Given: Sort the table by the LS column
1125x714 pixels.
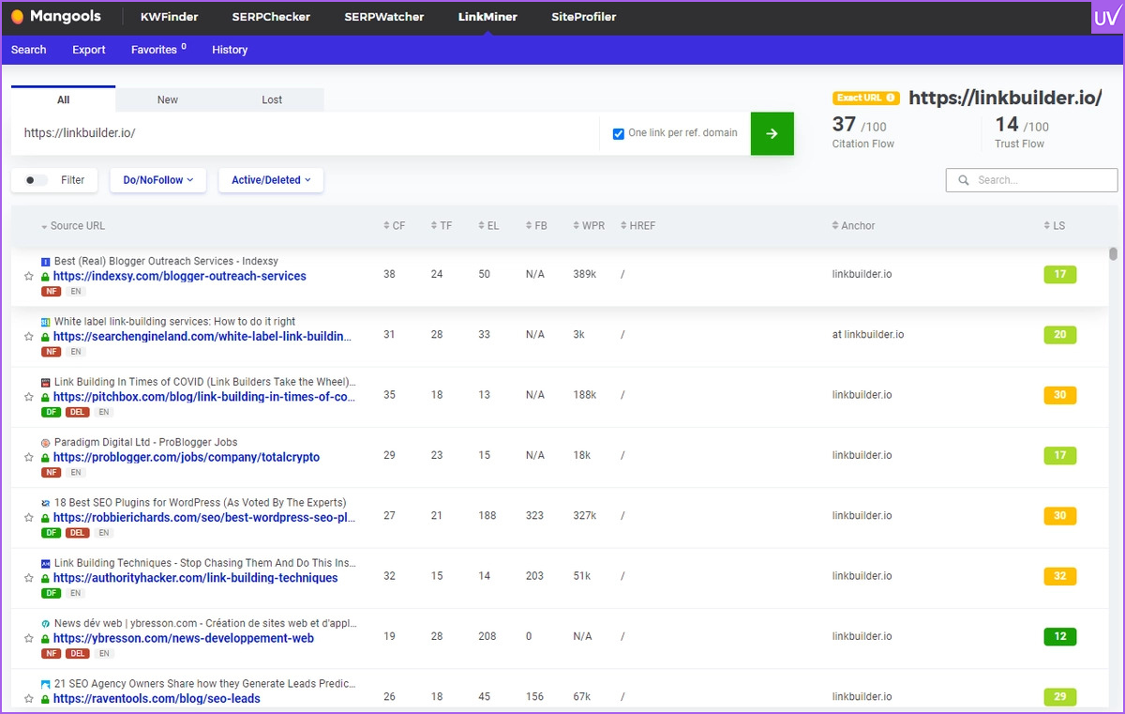Looking at the screenshot, I should click(1057, 226).
